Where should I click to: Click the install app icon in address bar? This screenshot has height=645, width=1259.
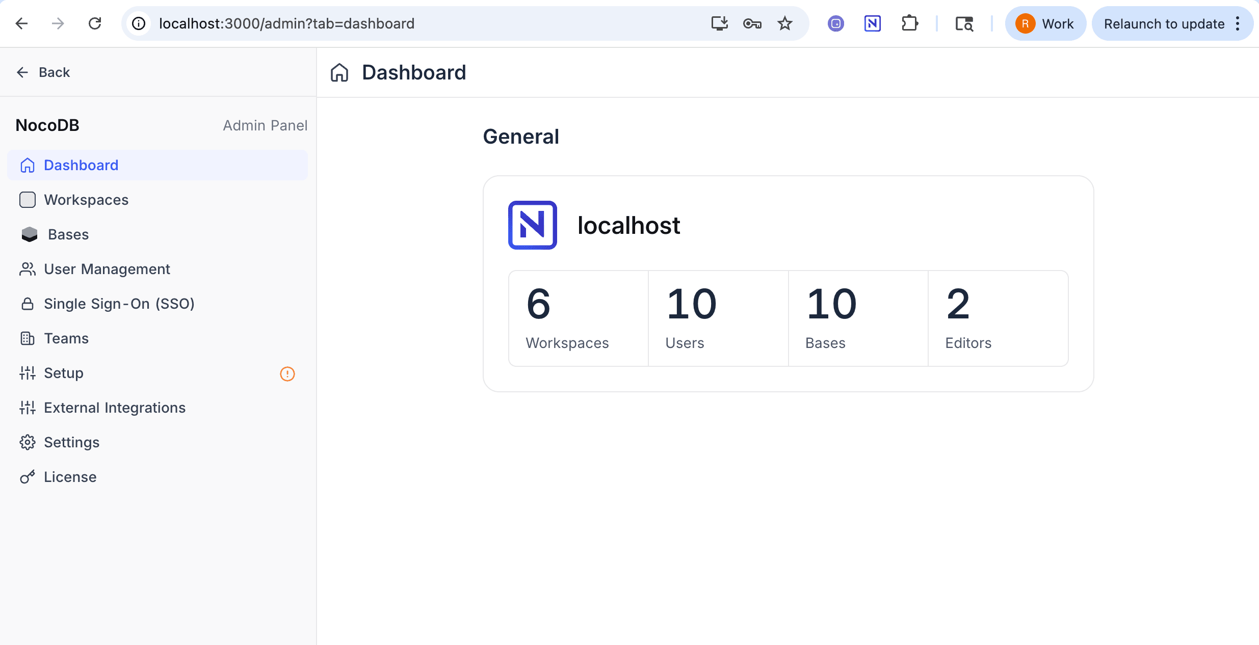pos(719,23)
